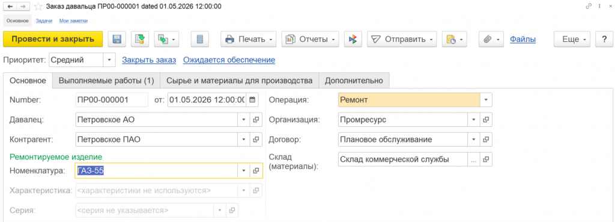The width and height of the screenshot is (615, 222).
Task: Open the Мои заметки link
Action: (x=73, y=21)
